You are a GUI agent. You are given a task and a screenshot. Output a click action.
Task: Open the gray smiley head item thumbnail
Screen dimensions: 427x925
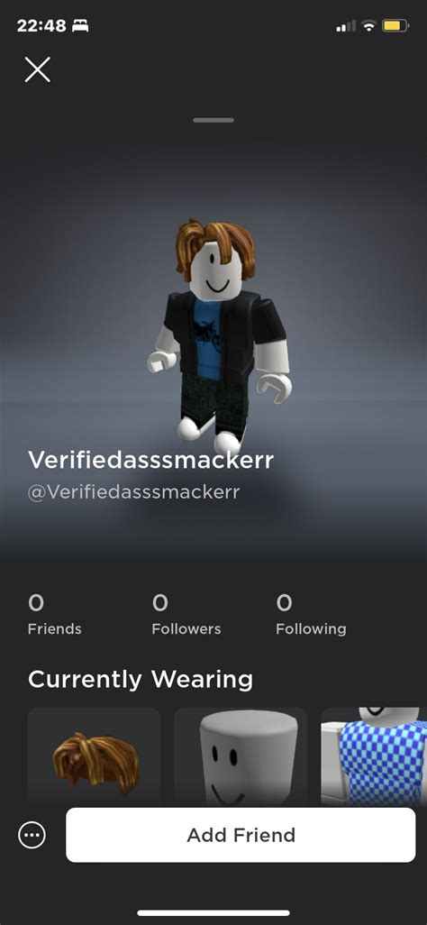coord(241,757)
